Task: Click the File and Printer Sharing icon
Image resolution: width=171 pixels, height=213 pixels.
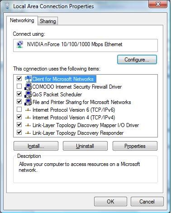Action: [x=28, y=102]
